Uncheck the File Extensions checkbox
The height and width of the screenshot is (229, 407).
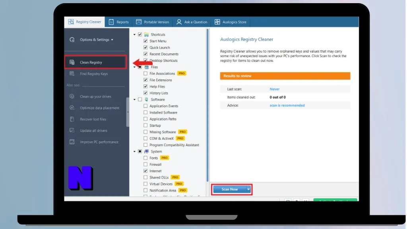pos(145,80)
